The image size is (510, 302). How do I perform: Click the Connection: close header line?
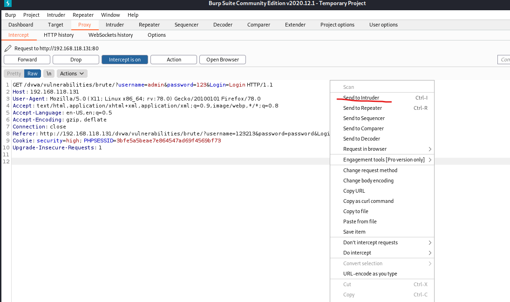[x=39, y=127]
